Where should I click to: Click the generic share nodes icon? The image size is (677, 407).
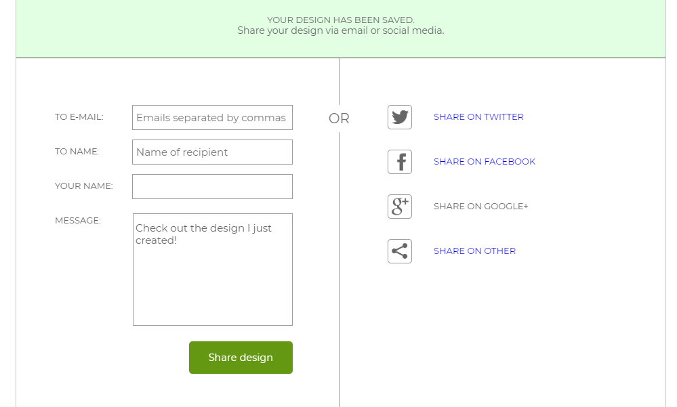(400, 251)
